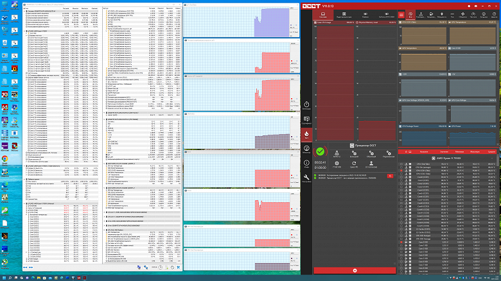501x281 pixels.
Task: Click HWiNFO forward navigation arrows icon
Action: (31, 268)
